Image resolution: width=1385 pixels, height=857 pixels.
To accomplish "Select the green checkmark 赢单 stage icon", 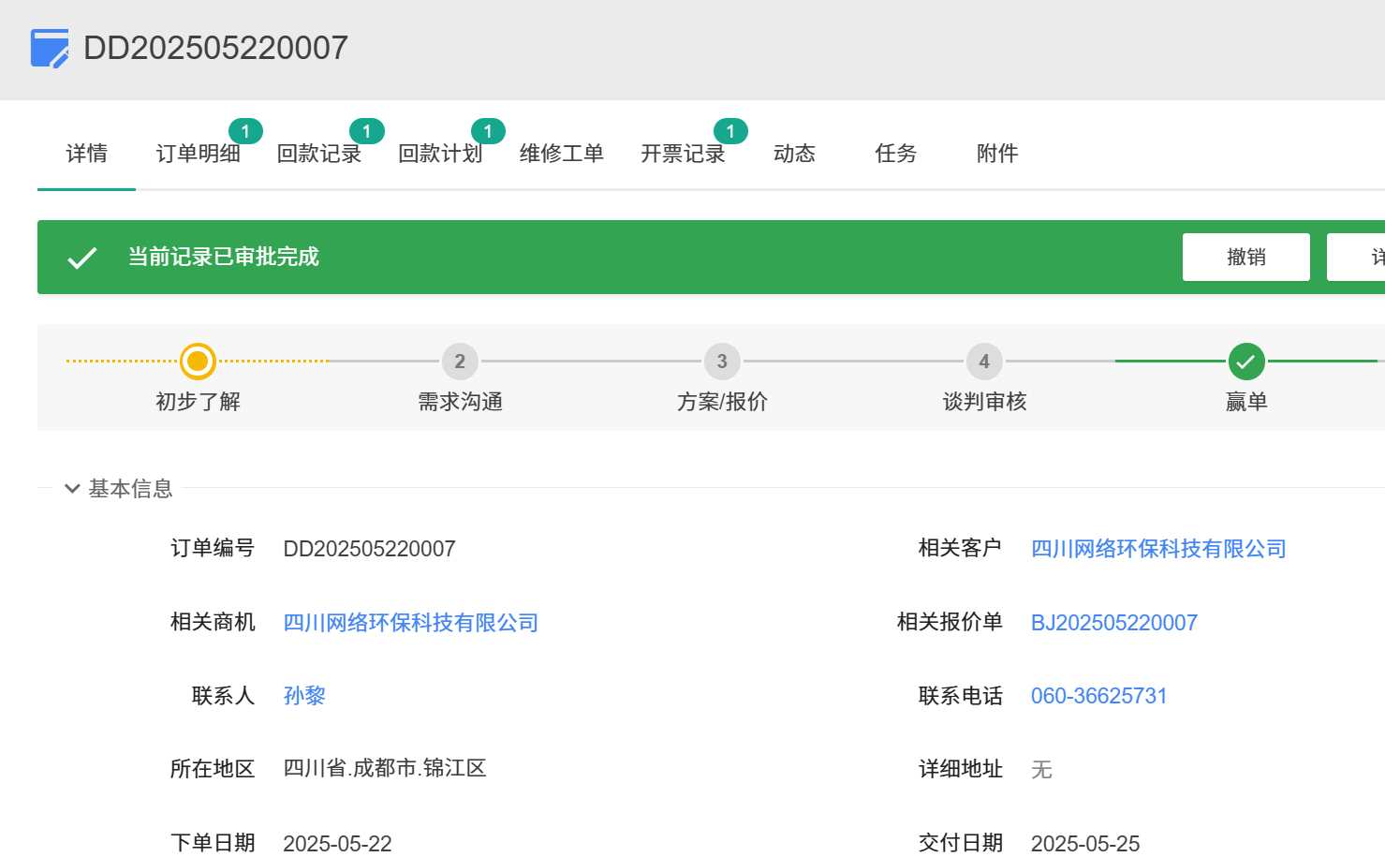I will point(1245,362).
